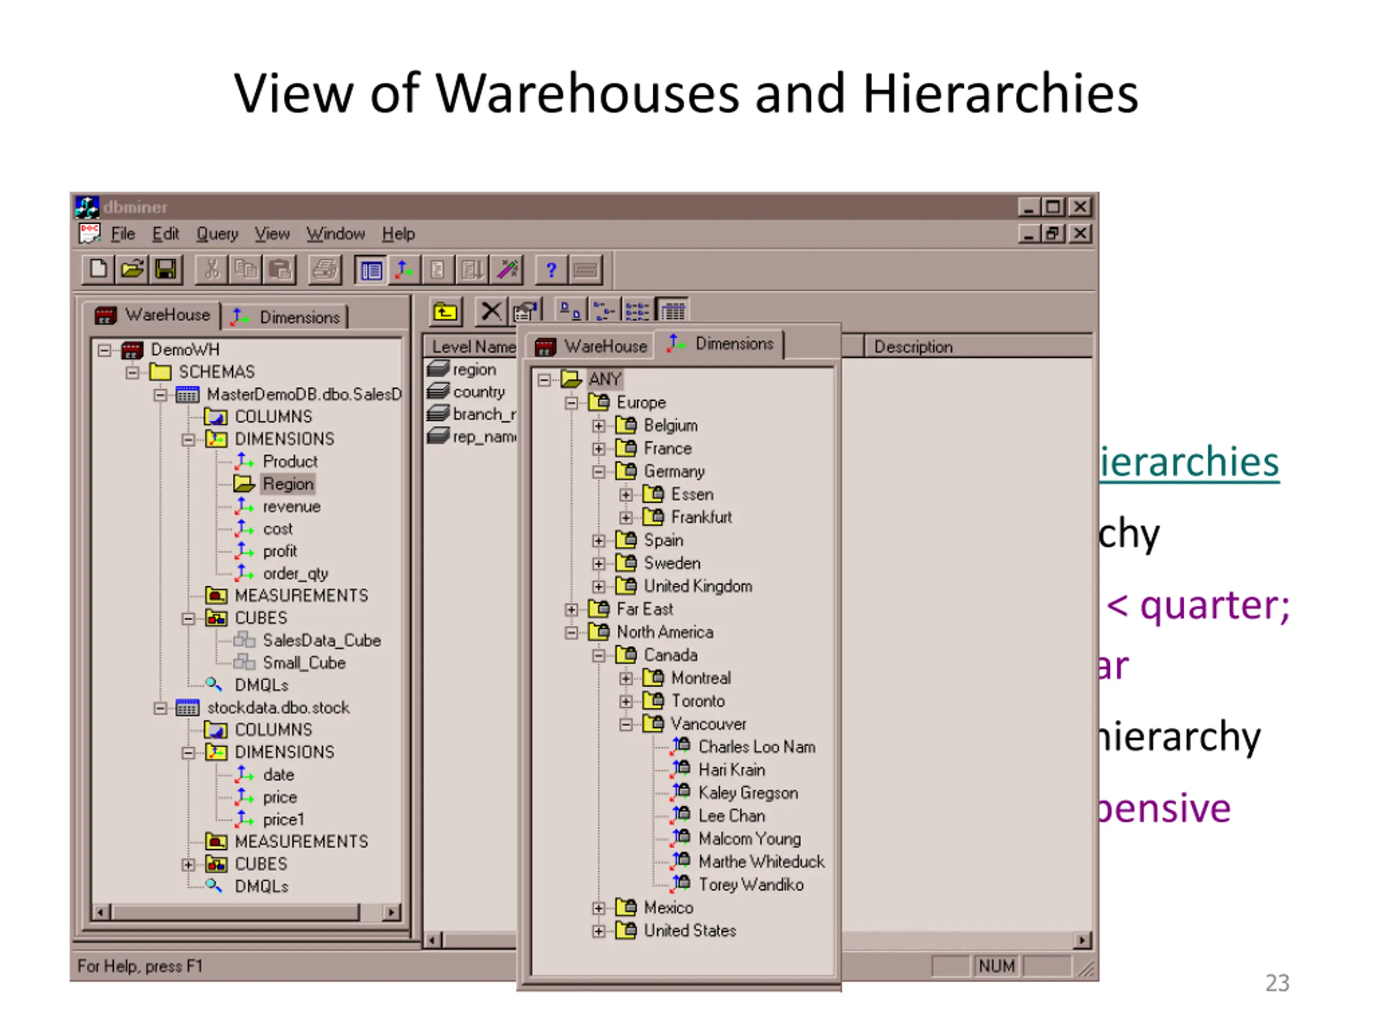Switch to details view icon

pos(672,310)
